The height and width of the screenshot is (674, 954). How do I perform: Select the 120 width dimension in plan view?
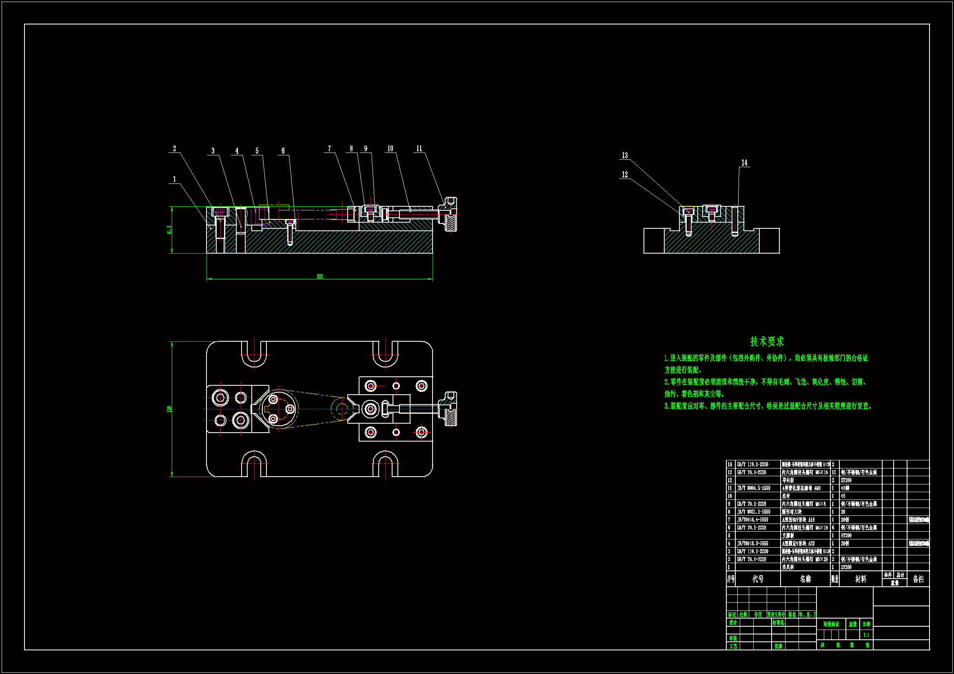(169, 409)
